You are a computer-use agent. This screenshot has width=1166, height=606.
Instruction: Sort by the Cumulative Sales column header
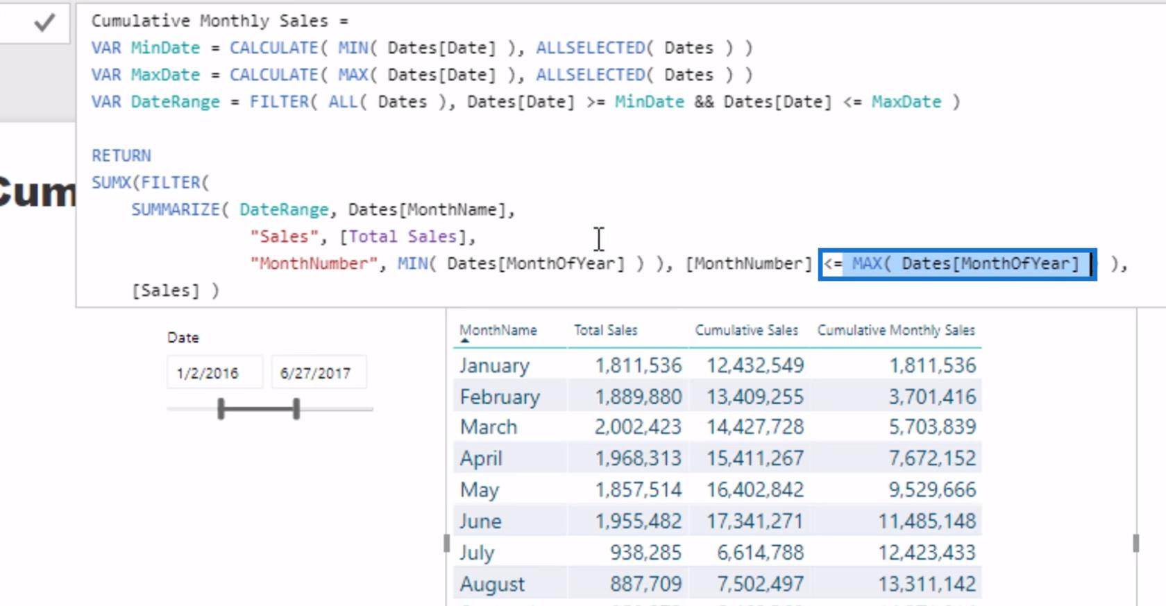coord(747,331)
